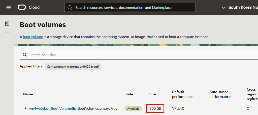Viewport: 258px width, 115px height.
Task: Sort by the State column header
Action: (129, 94)
